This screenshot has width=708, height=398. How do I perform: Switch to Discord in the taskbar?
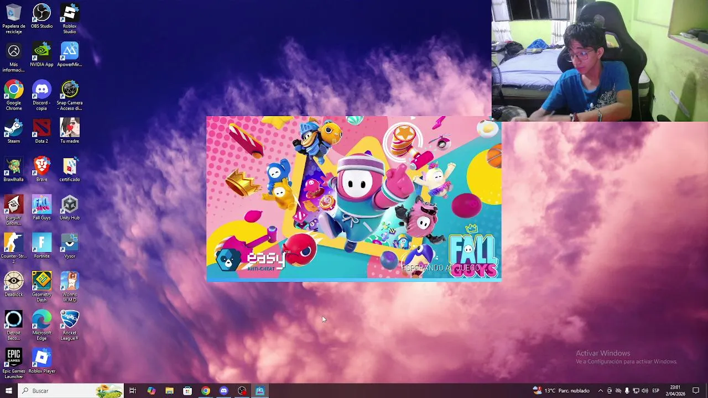[x=223, y=391]
